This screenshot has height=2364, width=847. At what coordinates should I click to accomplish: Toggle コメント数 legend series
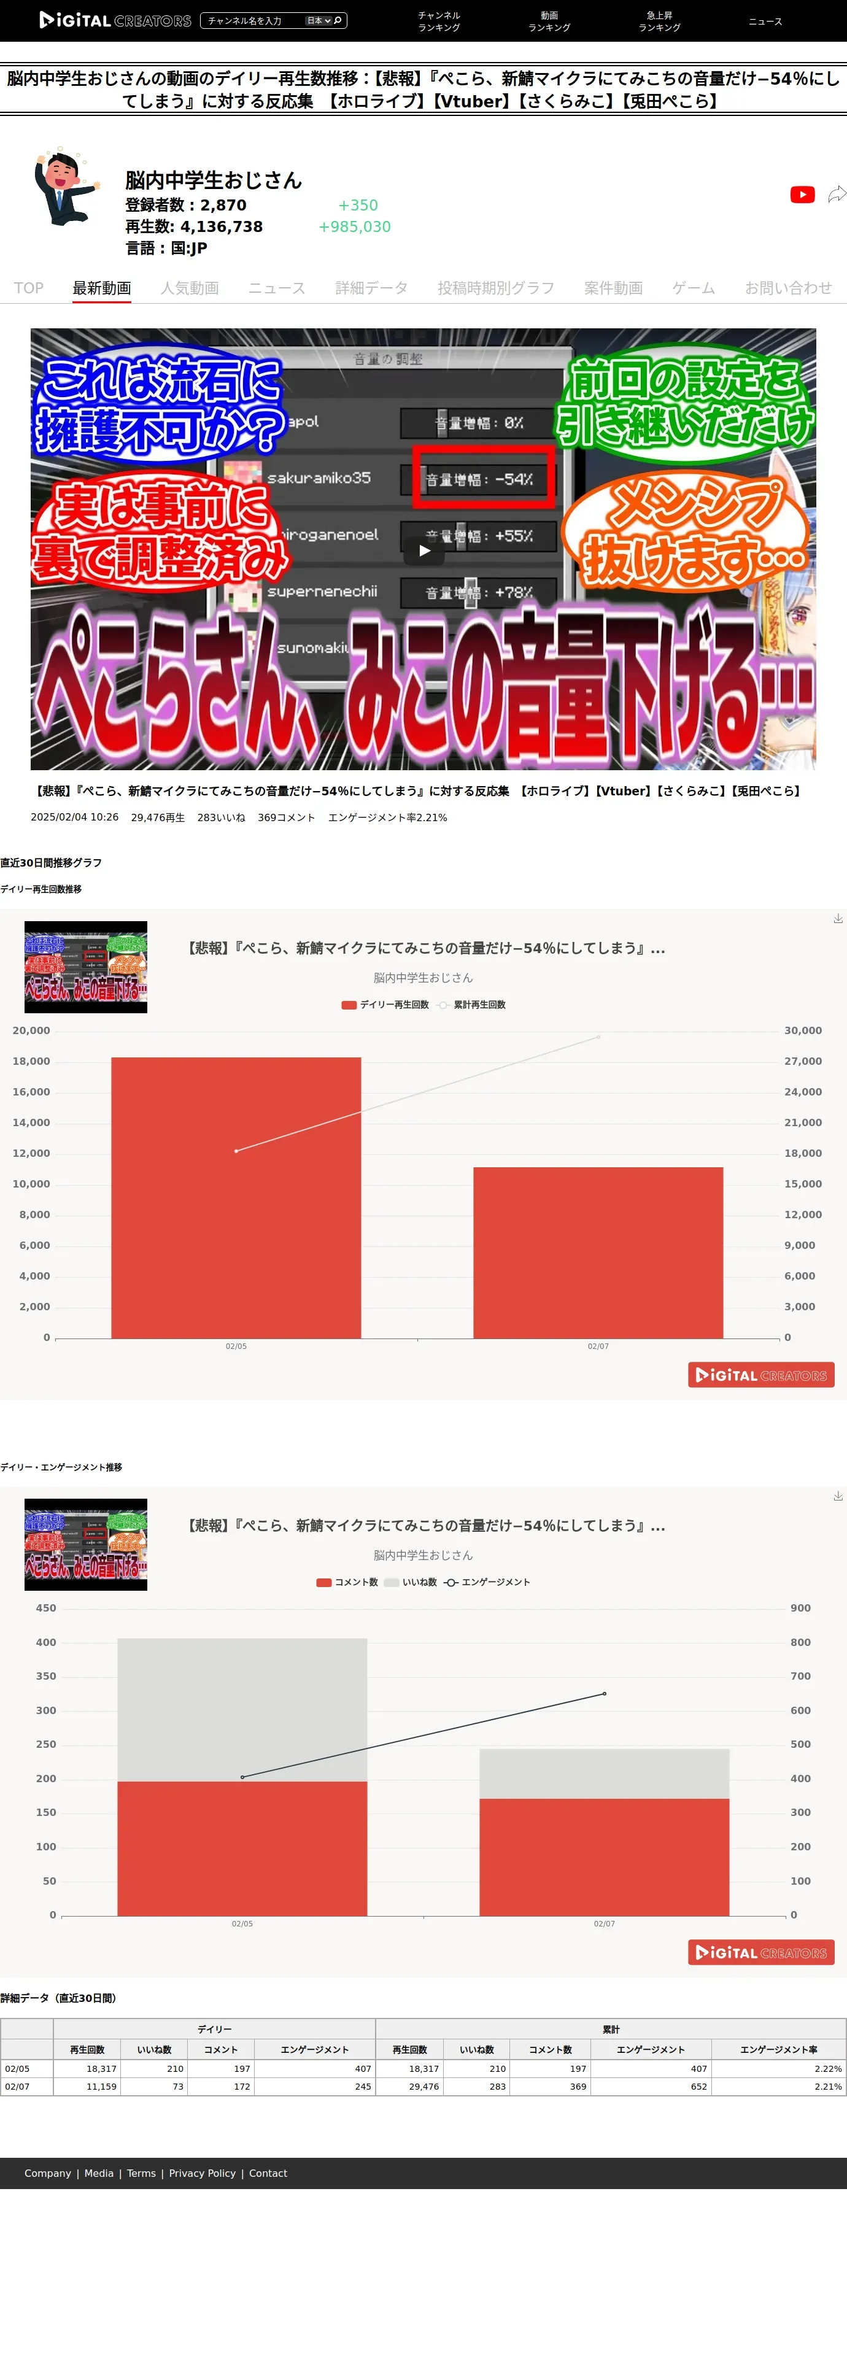(x=347, y=1582)
